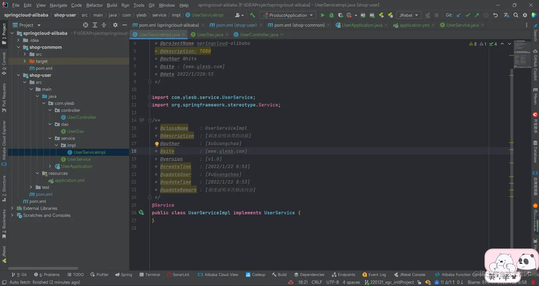Click the editor vertical scrollbar
539x286 pixels.
pyautogui.click(x=512, y=157)
